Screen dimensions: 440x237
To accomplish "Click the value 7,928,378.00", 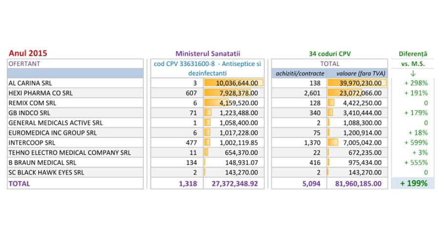I will coord(239,93).
